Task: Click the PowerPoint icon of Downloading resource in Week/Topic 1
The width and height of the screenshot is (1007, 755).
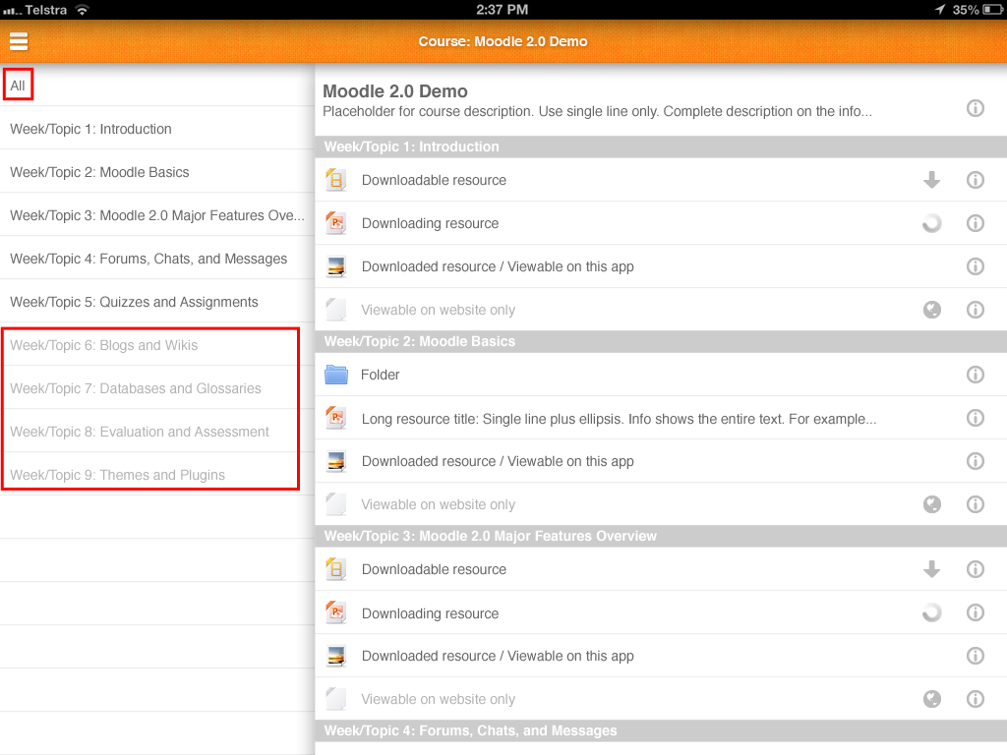Action: pyautogui.click(x=336, y=223)
